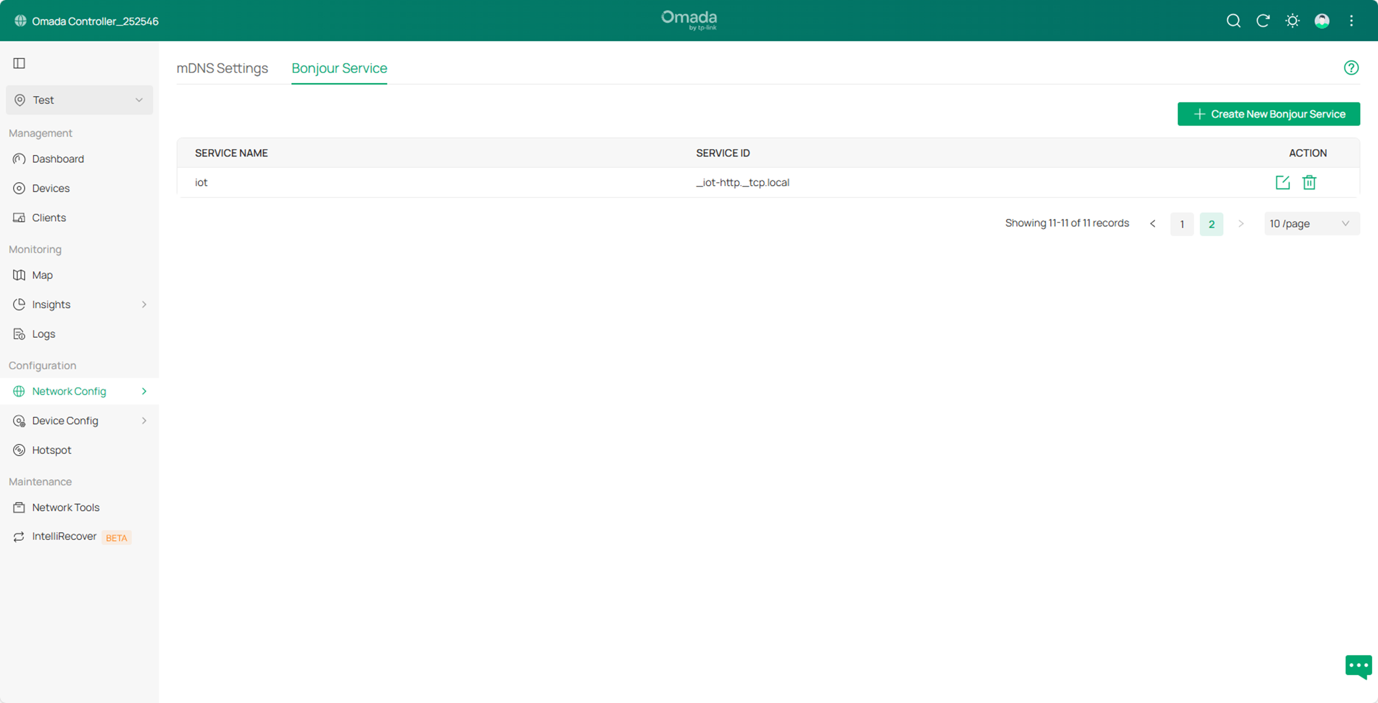The width and height of the screenshot is (1378, 703).
Task: Open the three-dot more options menu
Action: pos(1351,21)
